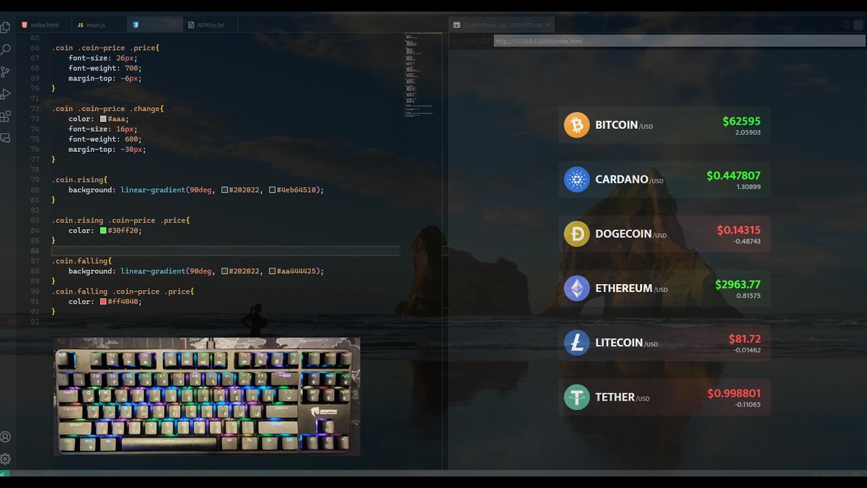867x488 pixels.
Task: Click the CARDANO coin name
Action: [x=622, y=180]
